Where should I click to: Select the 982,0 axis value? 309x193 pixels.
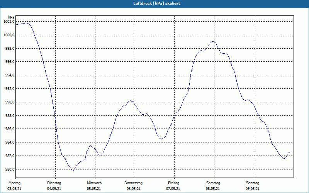pos(10,156)
